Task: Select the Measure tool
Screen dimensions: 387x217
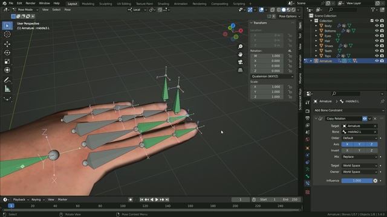Action: pyautogui.click(x=7, y=89)
